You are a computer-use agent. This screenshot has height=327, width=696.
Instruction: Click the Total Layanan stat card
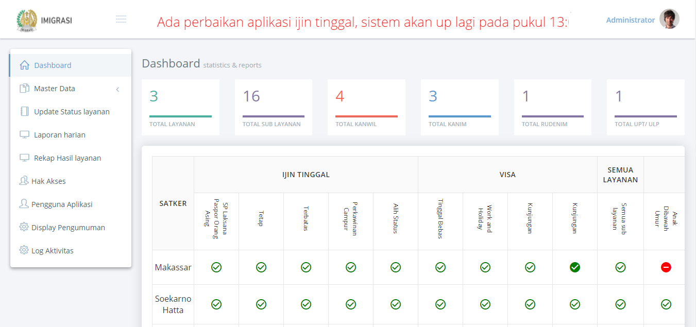180,107
